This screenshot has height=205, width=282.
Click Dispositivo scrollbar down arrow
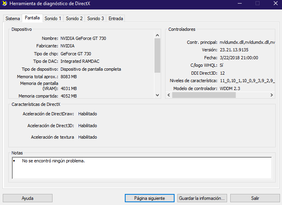pyautogui.click(x=157, y=95)
